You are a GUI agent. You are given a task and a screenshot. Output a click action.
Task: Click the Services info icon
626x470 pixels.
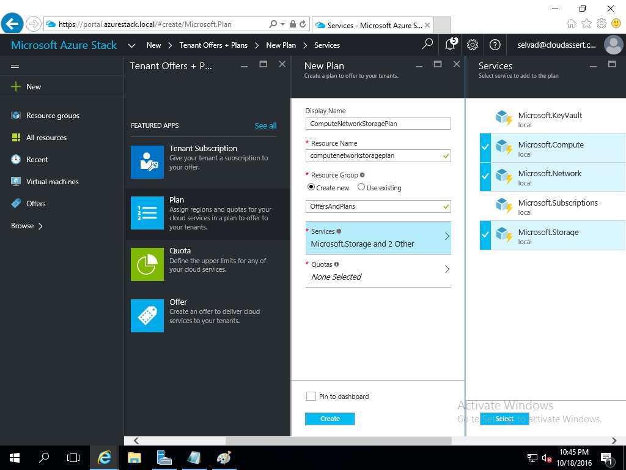pyautogui.click(x=339, y=231)
